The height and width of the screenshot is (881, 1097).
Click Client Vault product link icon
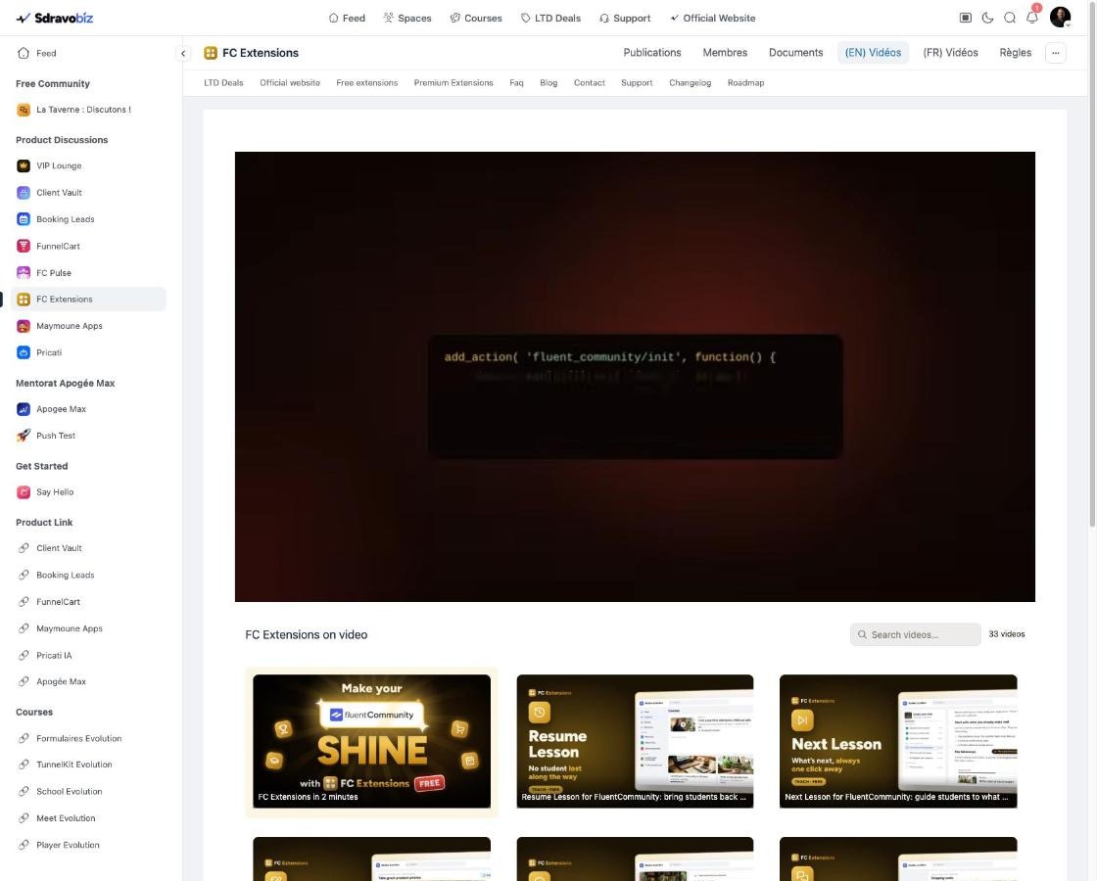(24, 548)
